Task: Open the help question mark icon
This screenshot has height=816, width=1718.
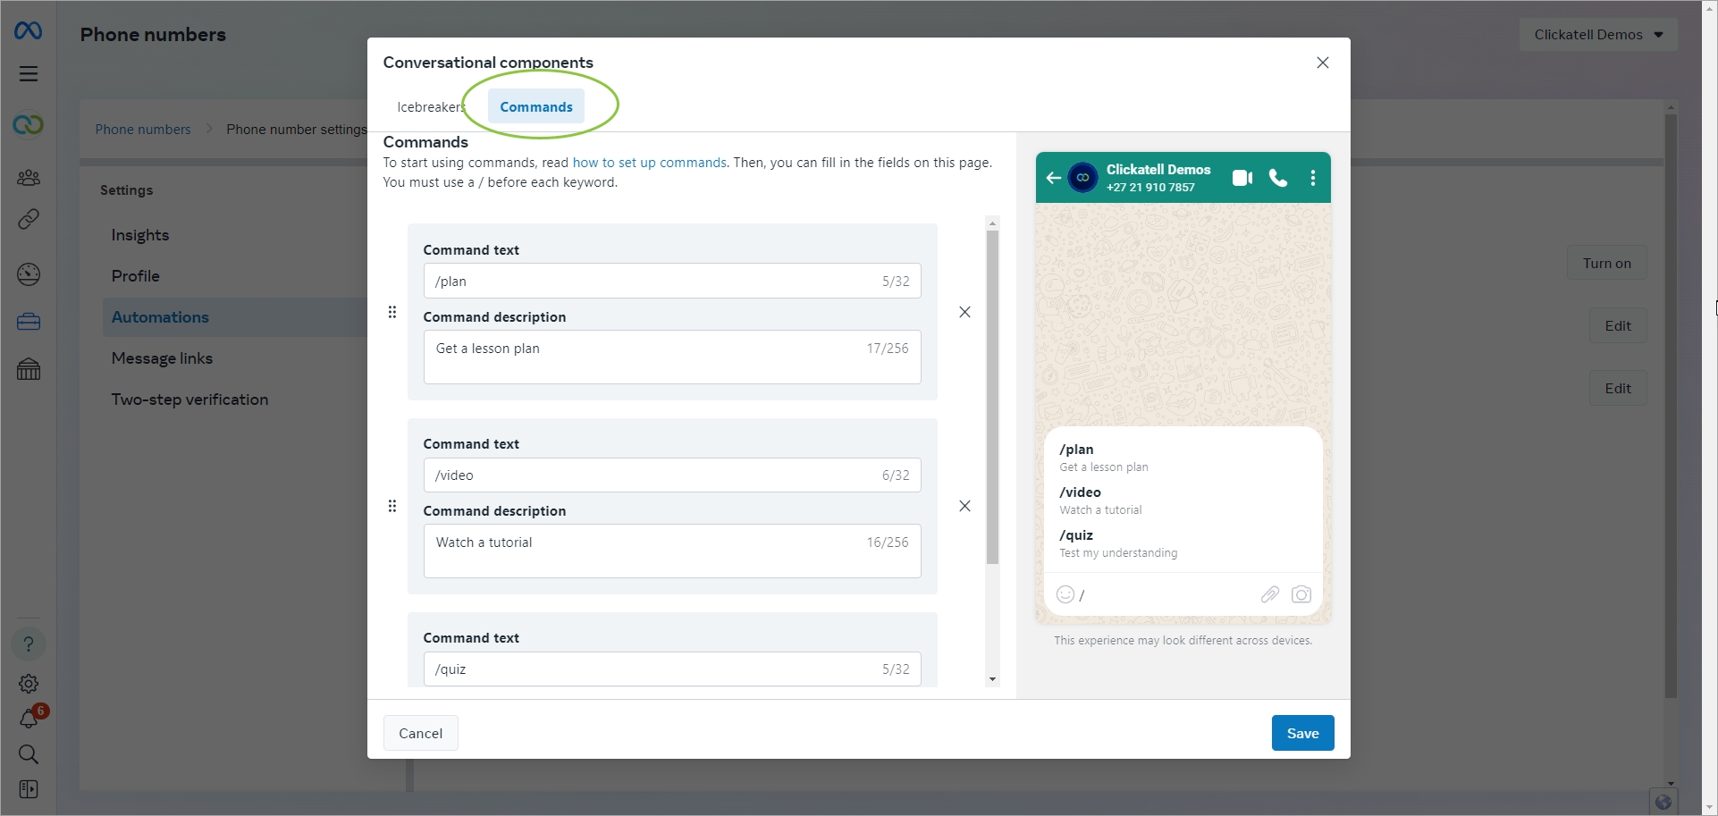Action: (x=29, y=644)
